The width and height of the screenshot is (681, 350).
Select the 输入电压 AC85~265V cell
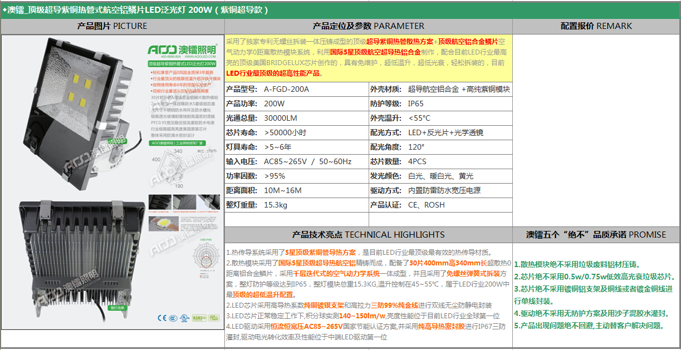[x=296, y=161]
